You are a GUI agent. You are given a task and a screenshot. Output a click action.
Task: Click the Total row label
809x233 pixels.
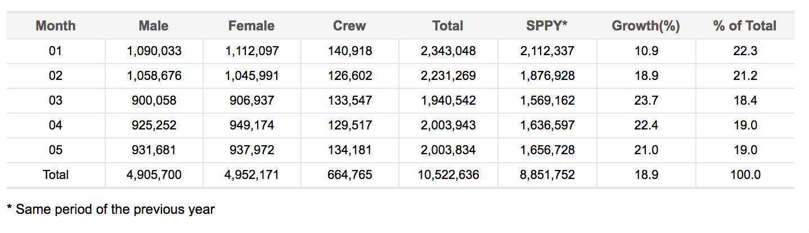tap(55, 175)
